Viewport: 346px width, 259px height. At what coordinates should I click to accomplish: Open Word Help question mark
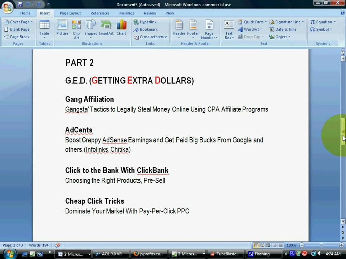(342, 13)
